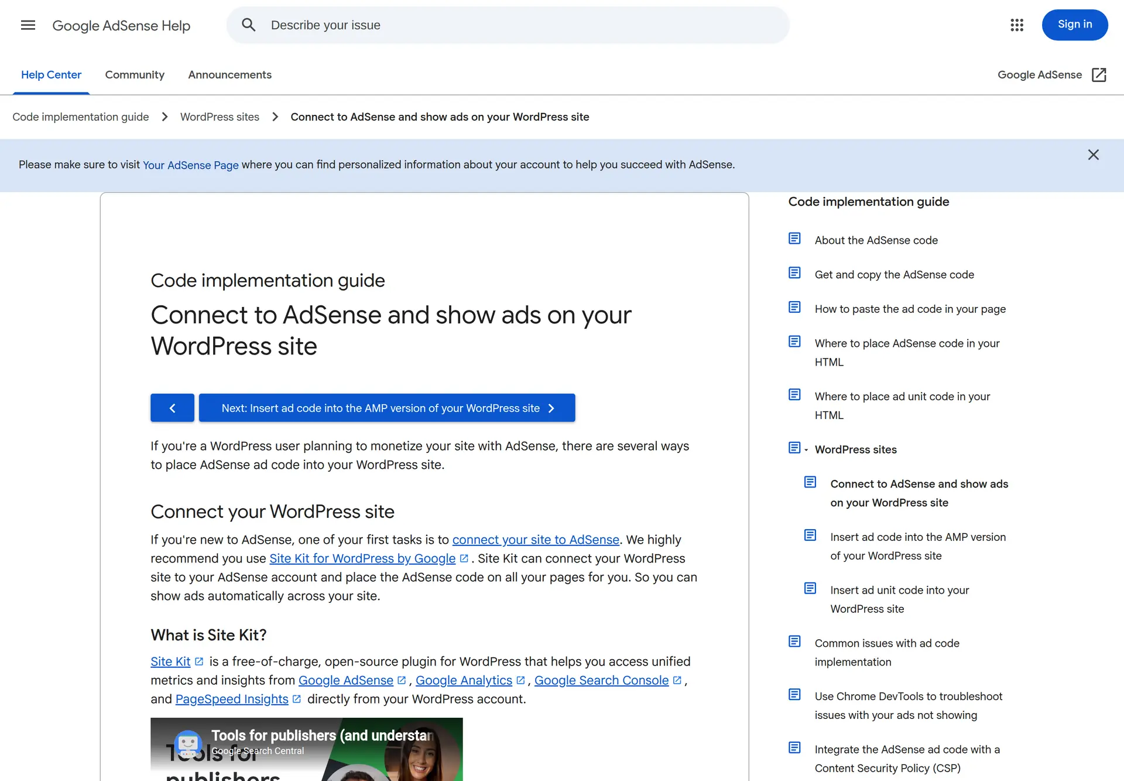Dismiss the AdSense Page banner
1124x781 pixels.
1094,155
